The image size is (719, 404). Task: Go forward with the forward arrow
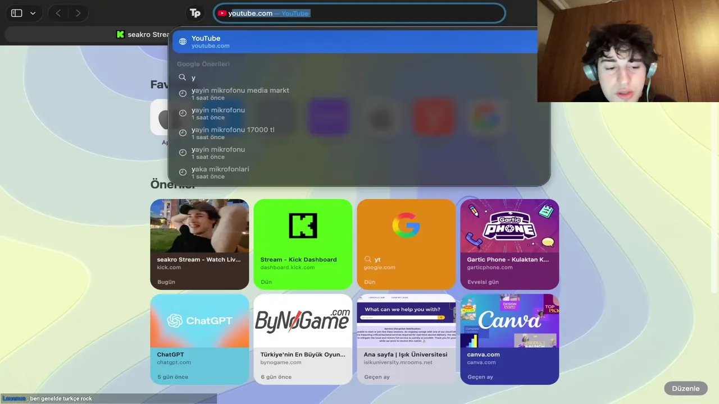point(78,13)
